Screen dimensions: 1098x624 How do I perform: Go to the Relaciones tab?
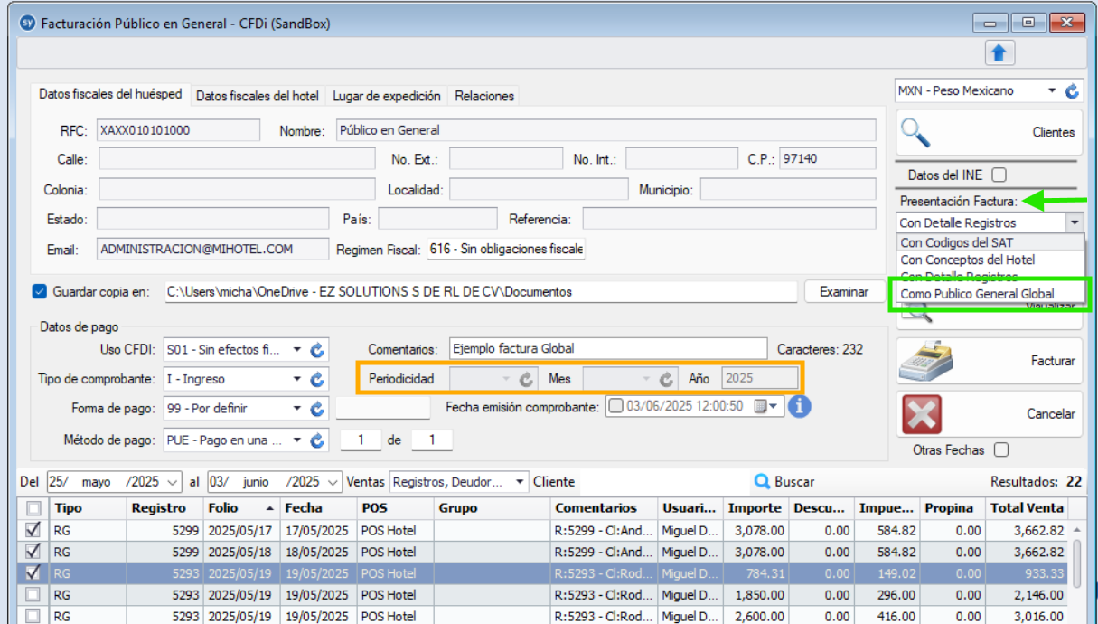tap(484, 96)
